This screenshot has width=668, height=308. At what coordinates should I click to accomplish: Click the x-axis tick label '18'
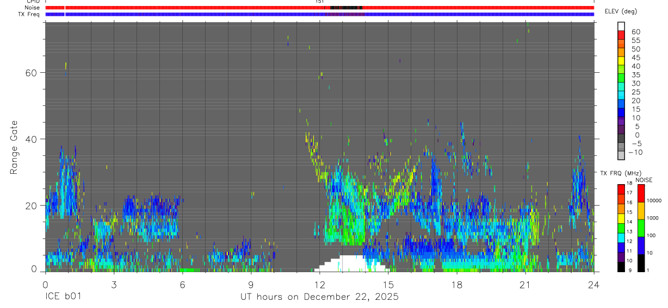point(456,285)
